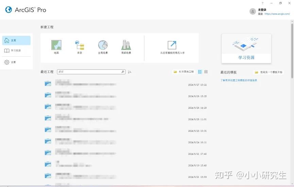Open recent project dated 2024/6/26 14:28

[126, 106]
